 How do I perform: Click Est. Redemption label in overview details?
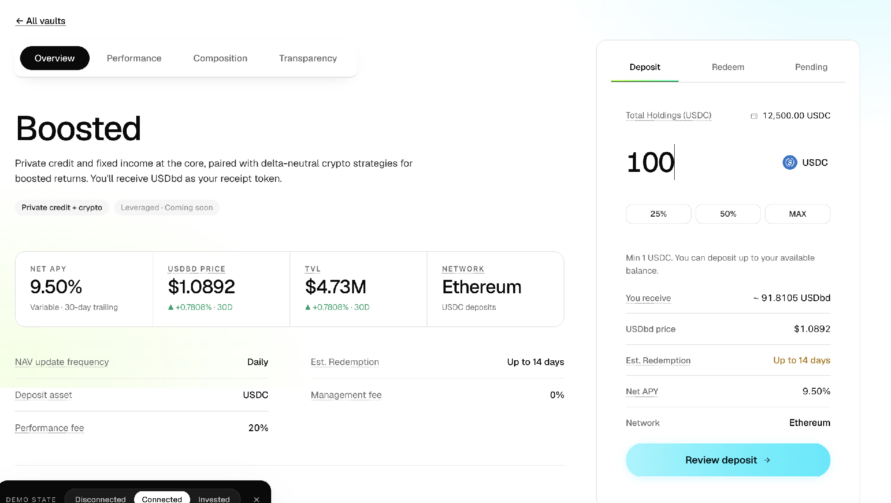[x=345, y=362]
